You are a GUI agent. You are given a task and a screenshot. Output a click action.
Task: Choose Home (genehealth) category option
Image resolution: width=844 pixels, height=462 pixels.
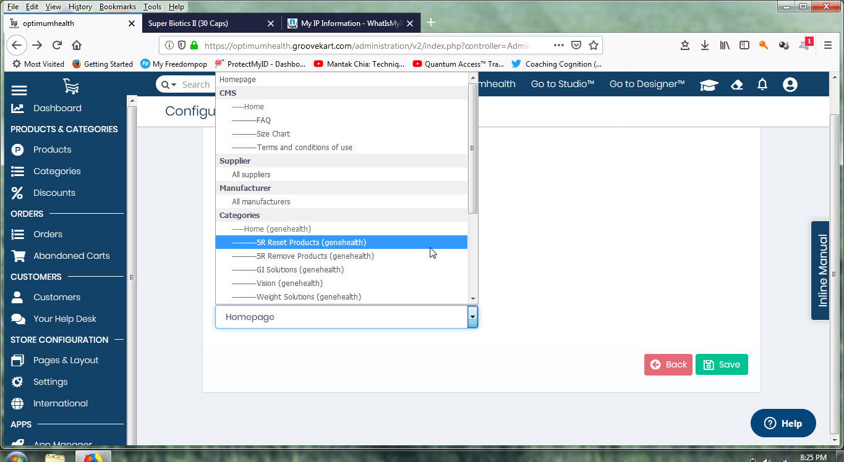point(341,229)
